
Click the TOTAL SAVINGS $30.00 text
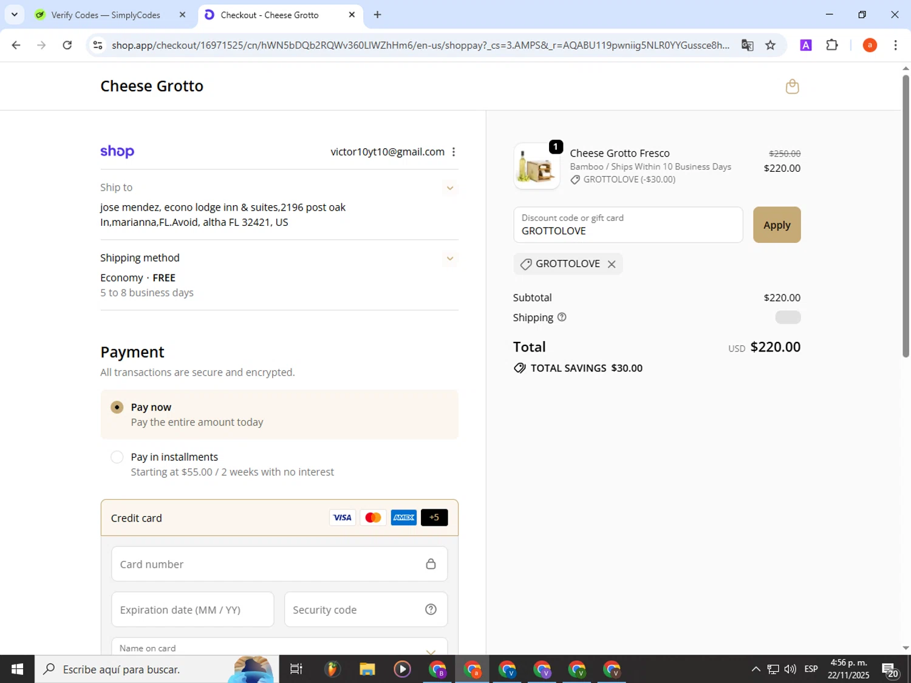[x=587, y=368]
